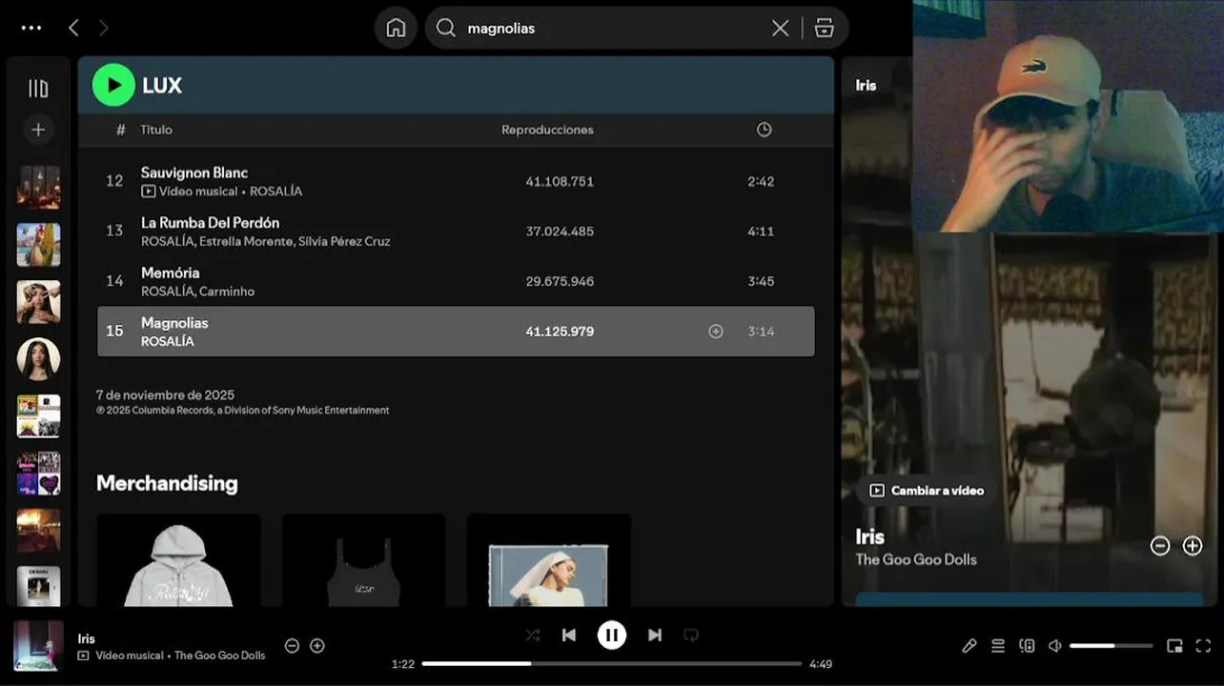Collapse Your Library sidebar icon
1224x686 pixels.
38,89
